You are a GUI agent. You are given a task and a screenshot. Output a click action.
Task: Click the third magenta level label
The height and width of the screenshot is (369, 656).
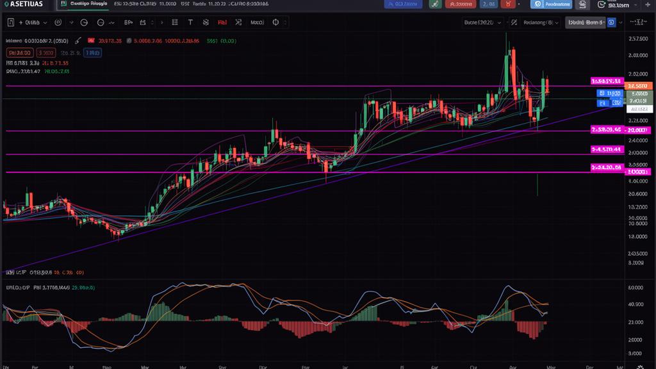click(x=607, y=149)
